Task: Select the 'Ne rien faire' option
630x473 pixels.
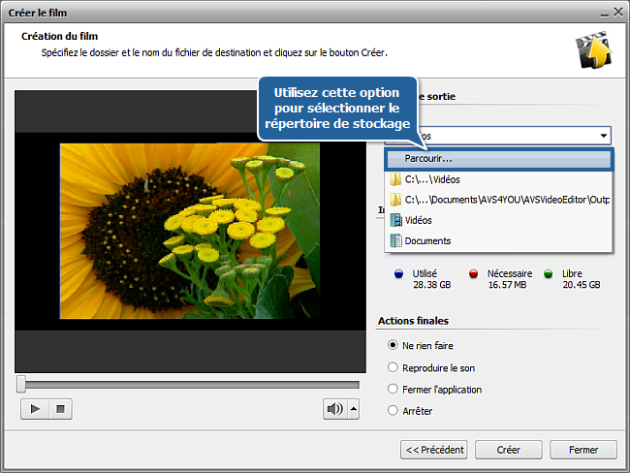Action: pos(393,345)
